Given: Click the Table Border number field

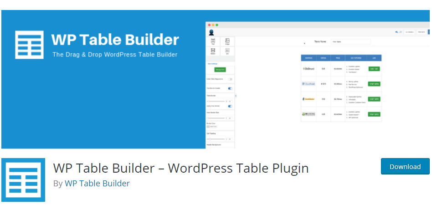Looking at the screenshot, I should click(x=229, y=102).
